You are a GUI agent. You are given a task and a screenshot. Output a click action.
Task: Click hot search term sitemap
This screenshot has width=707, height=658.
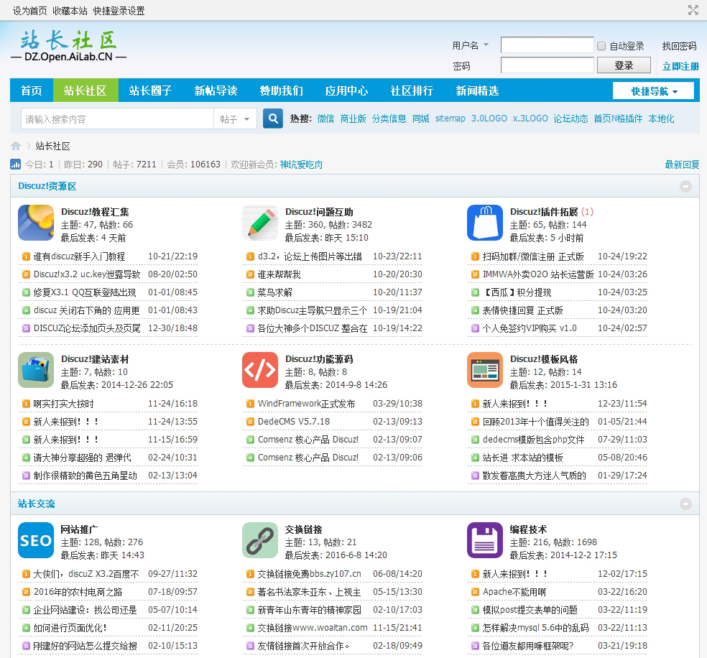tap(450, 119)
